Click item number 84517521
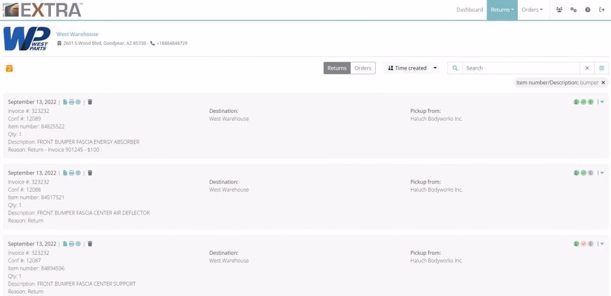Viewport: 611px width, 296px height. point(53,197)
